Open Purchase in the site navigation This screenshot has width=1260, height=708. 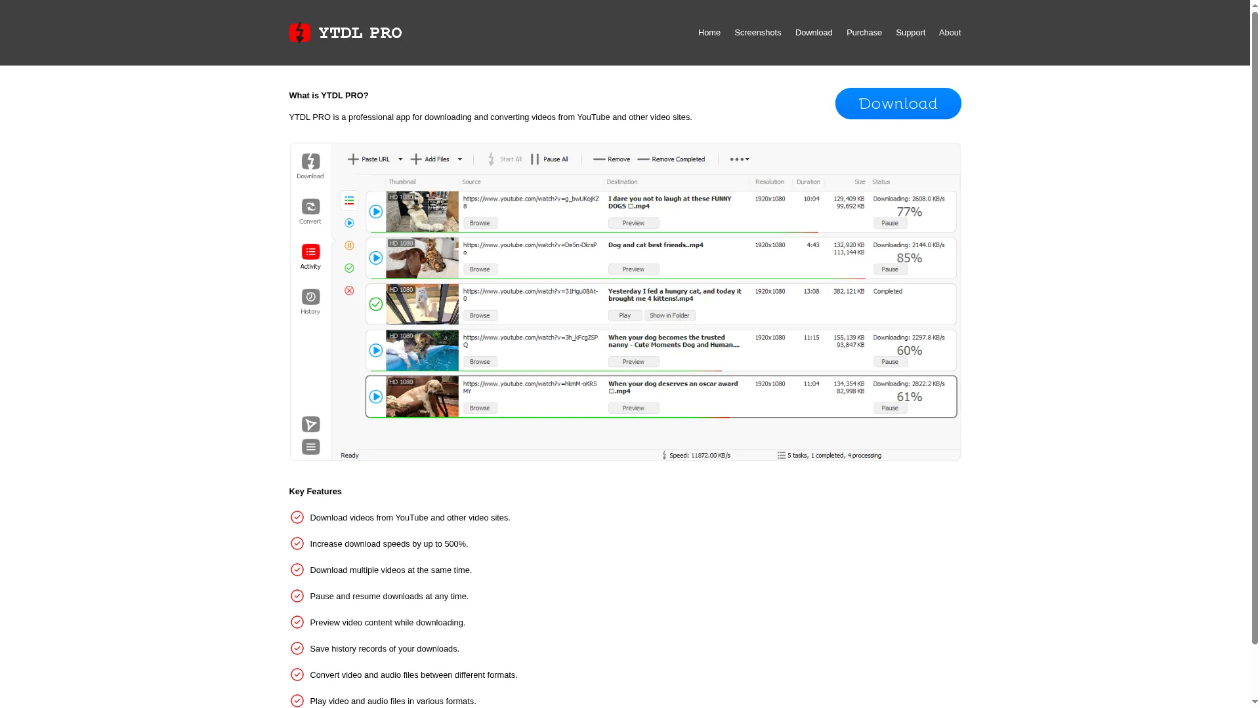click(x=864, y=33)
